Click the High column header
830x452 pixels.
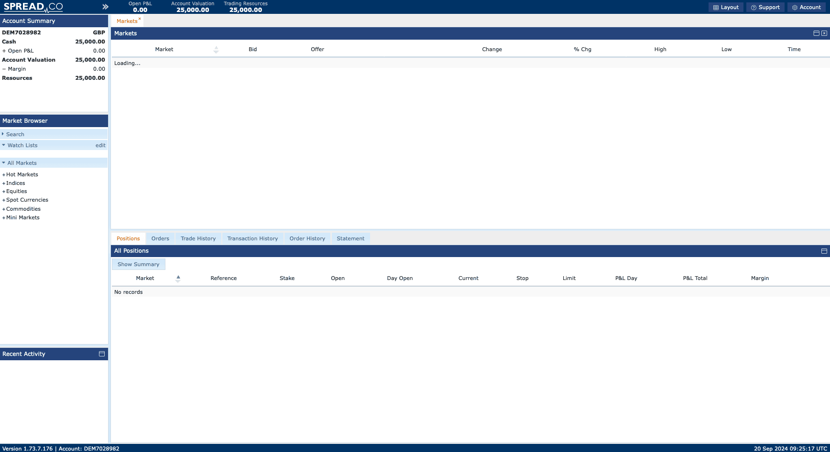[660, 49]
